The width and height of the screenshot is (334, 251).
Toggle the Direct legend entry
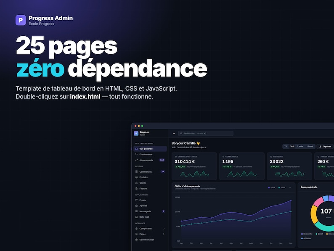coord(319,234)
